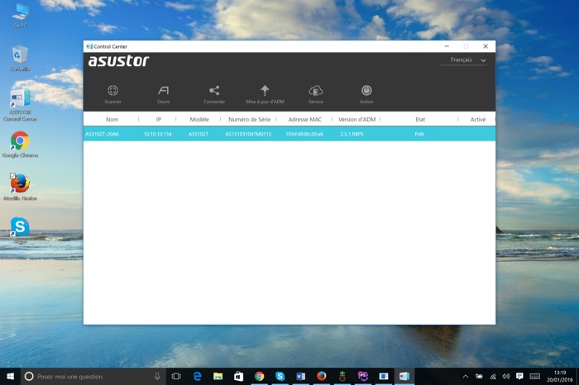Click the taskbar clock and date
Viewport: 579px width, 385px height.
[x=560, y=376]
